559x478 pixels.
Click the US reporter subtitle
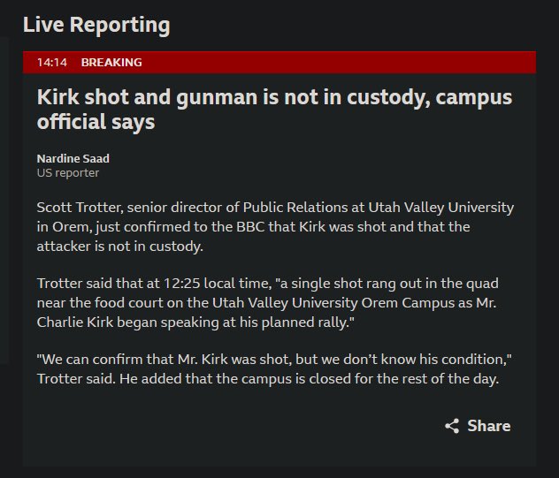coord(68,173)
